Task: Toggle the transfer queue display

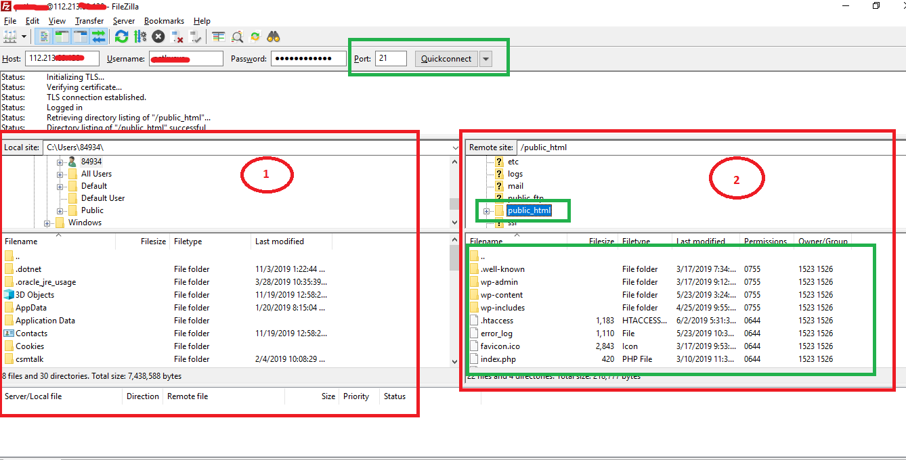Action: point(99,37)
